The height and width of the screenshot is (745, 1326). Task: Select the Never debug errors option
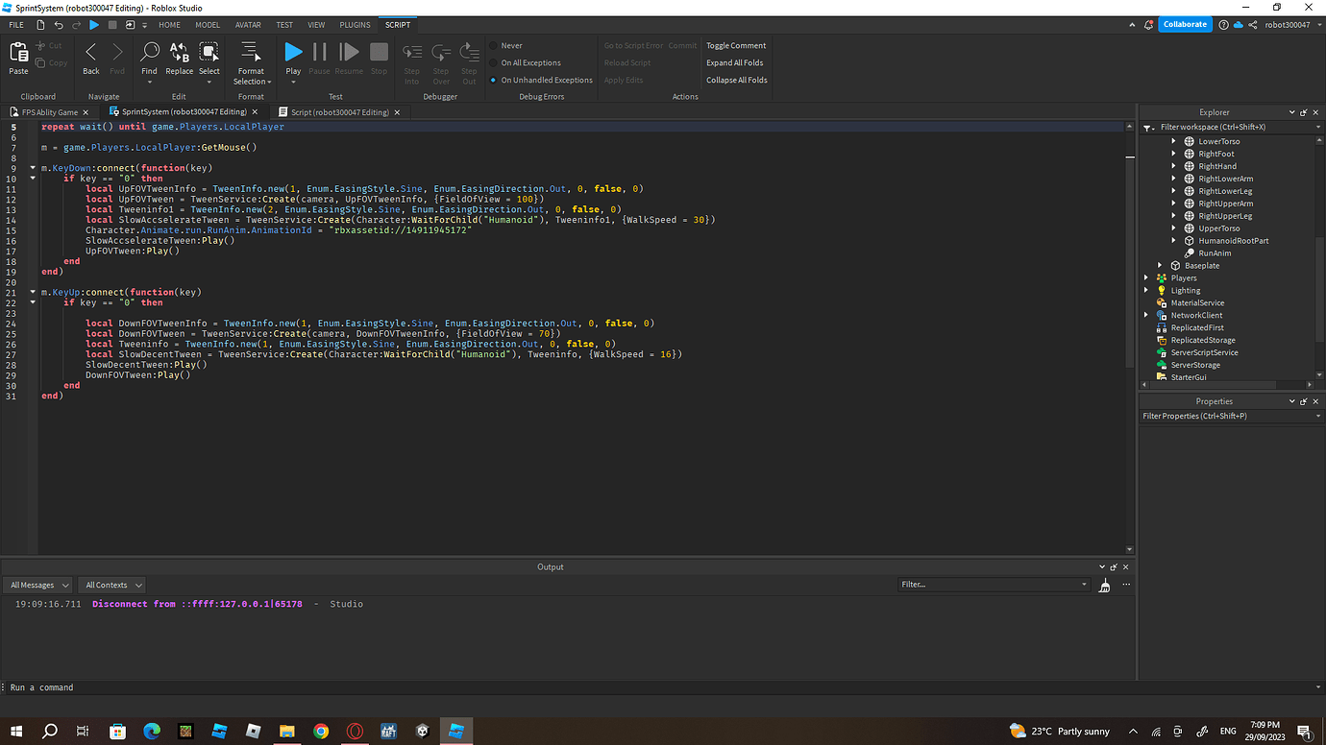coord(504,45)
